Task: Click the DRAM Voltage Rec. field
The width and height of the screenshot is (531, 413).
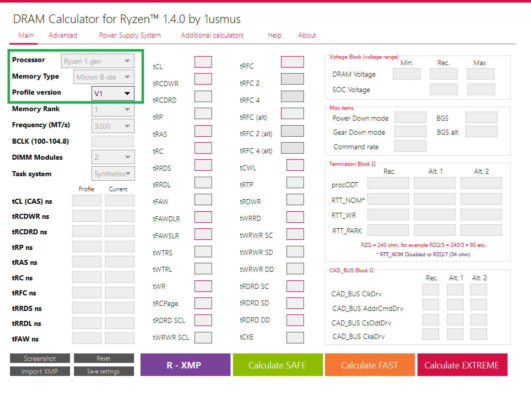Action: pos(443,74)
